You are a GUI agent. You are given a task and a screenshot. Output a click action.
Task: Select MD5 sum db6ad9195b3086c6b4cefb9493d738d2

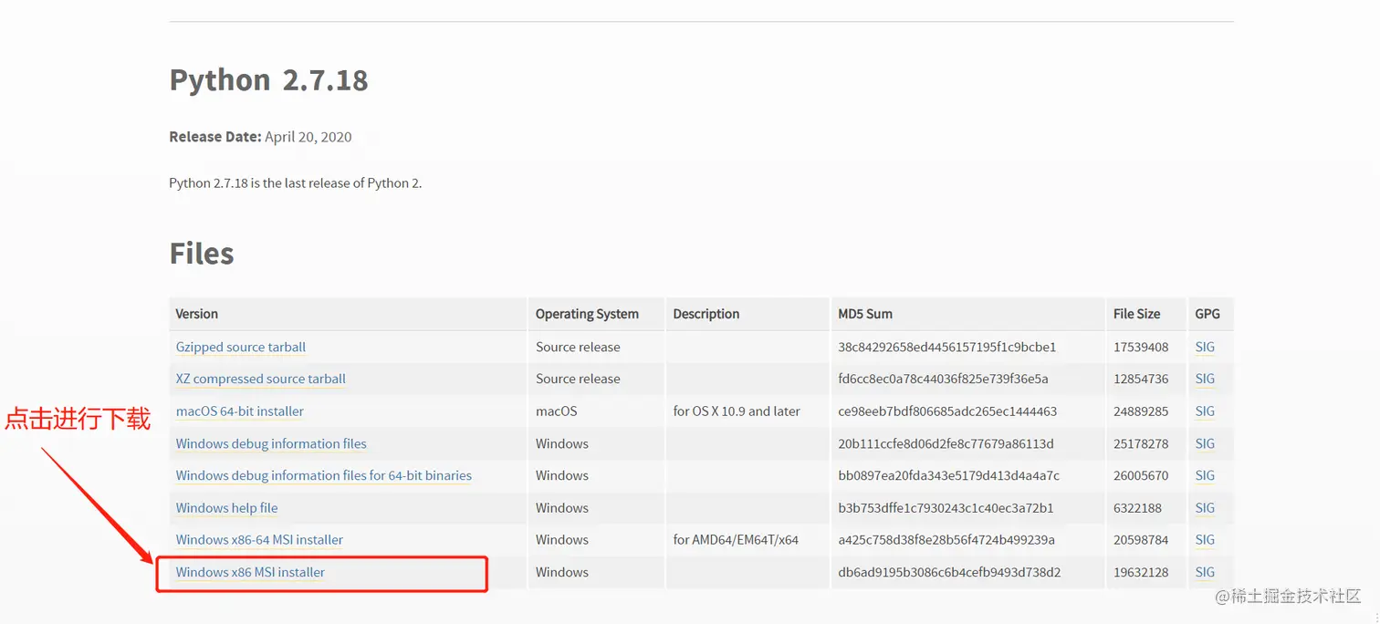pyautogui.click(x=949, y=572)
